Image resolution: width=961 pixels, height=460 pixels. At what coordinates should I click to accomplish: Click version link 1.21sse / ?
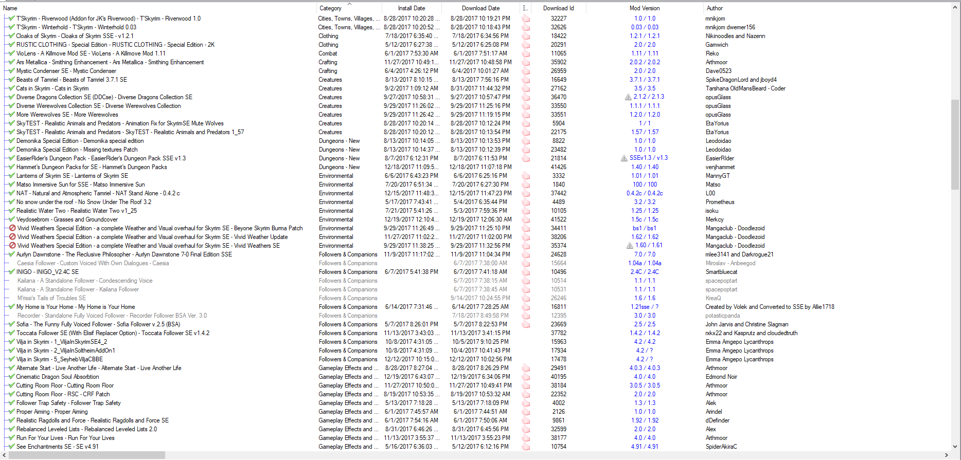(x=645, y=307)
